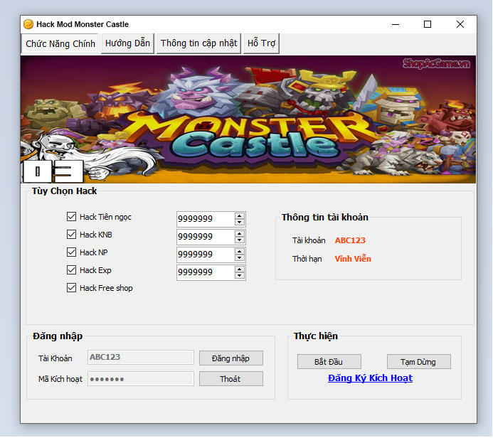Click the Hack Exp amount field

coord(206,272)
